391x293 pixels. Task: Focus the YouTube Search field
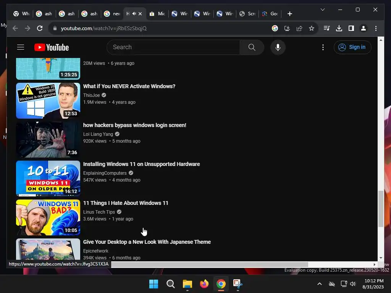point(174,47)
